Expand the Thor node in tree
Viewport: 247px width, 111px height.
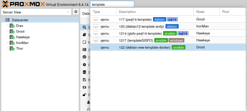click(8, 48)
